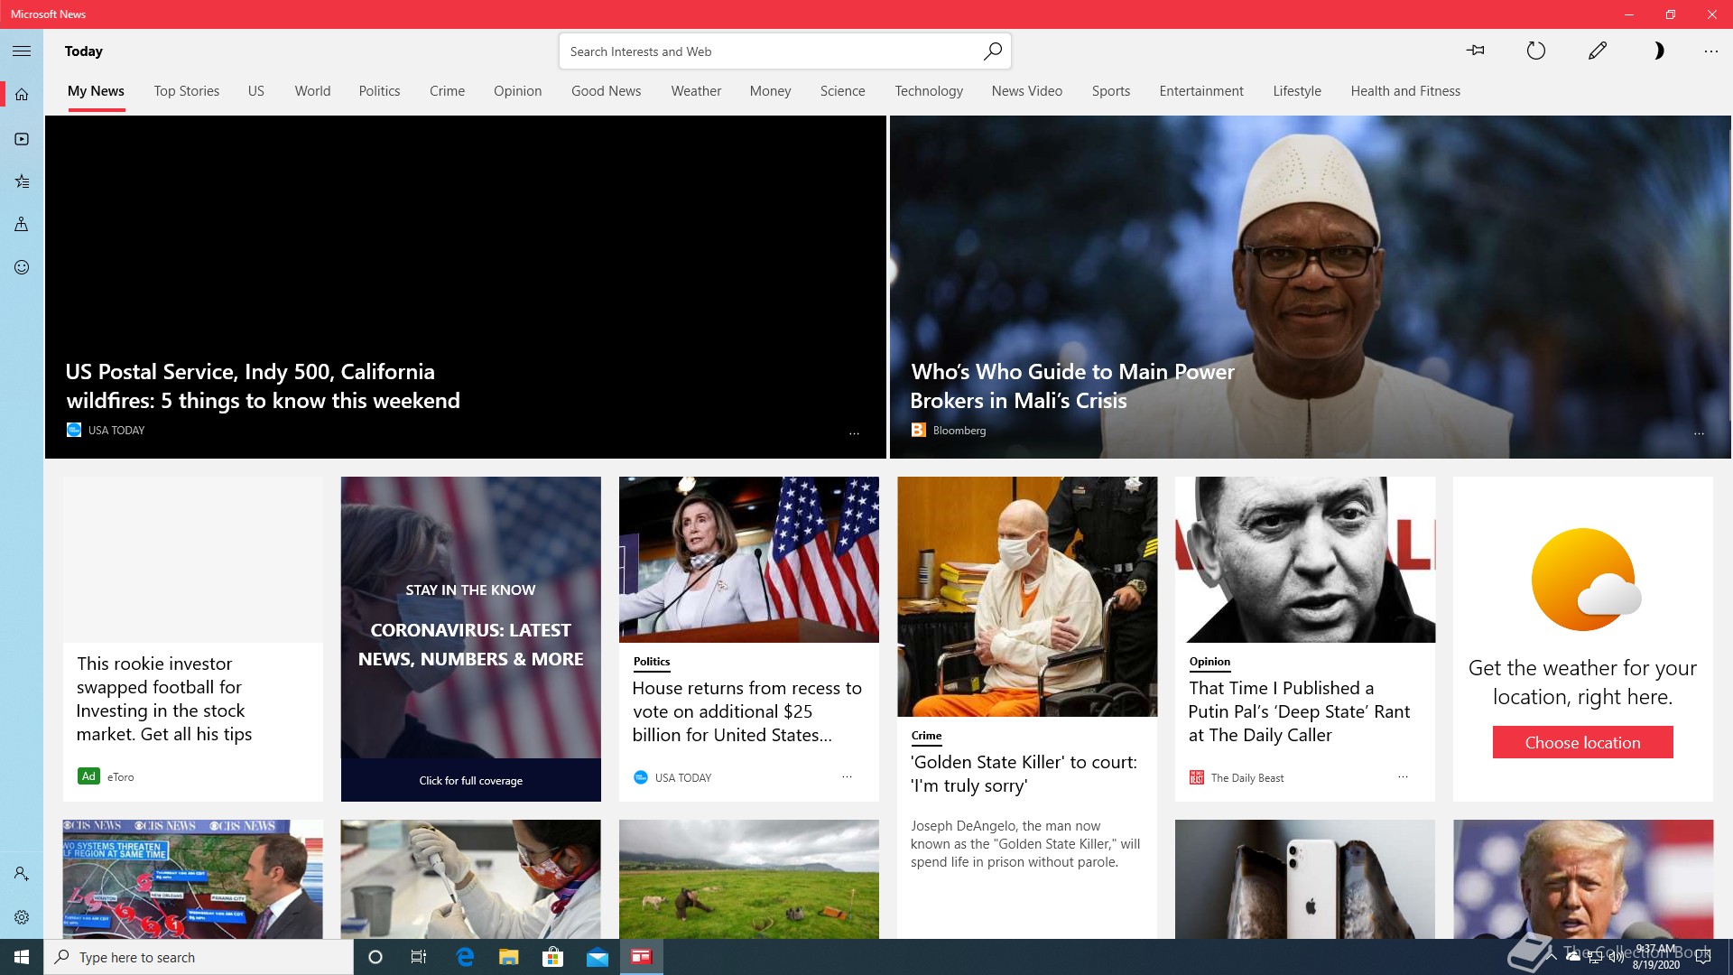Open My Interests star list icon
Image resolution: width=1733 pixels, height=975 pixels.
pos(22,181)
